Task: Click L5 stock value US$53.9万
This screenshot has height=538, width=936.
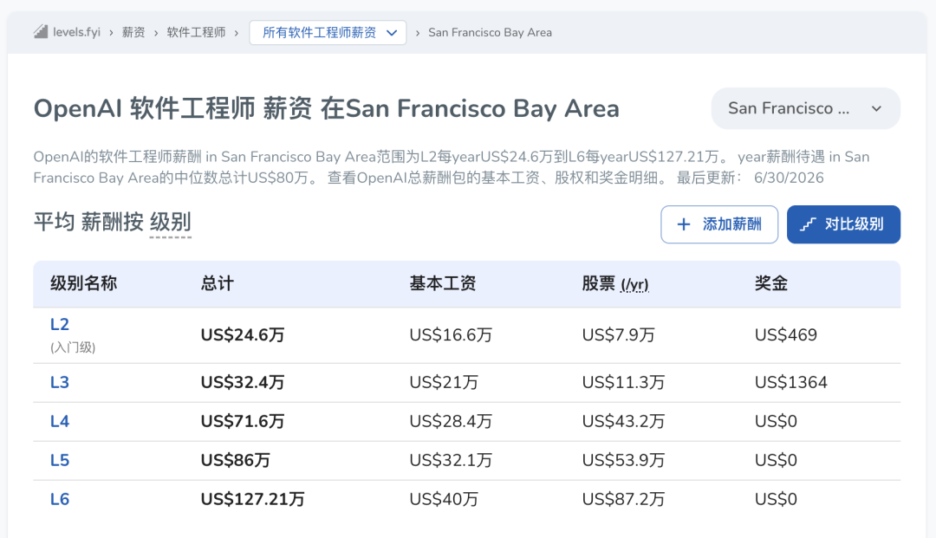Action: tap(623, 460)
